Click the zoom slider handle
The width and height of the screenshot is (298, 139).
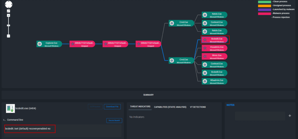point(8,25)
